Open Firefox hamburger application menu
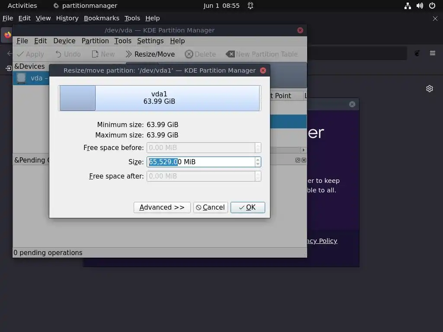 pos(433,53)
